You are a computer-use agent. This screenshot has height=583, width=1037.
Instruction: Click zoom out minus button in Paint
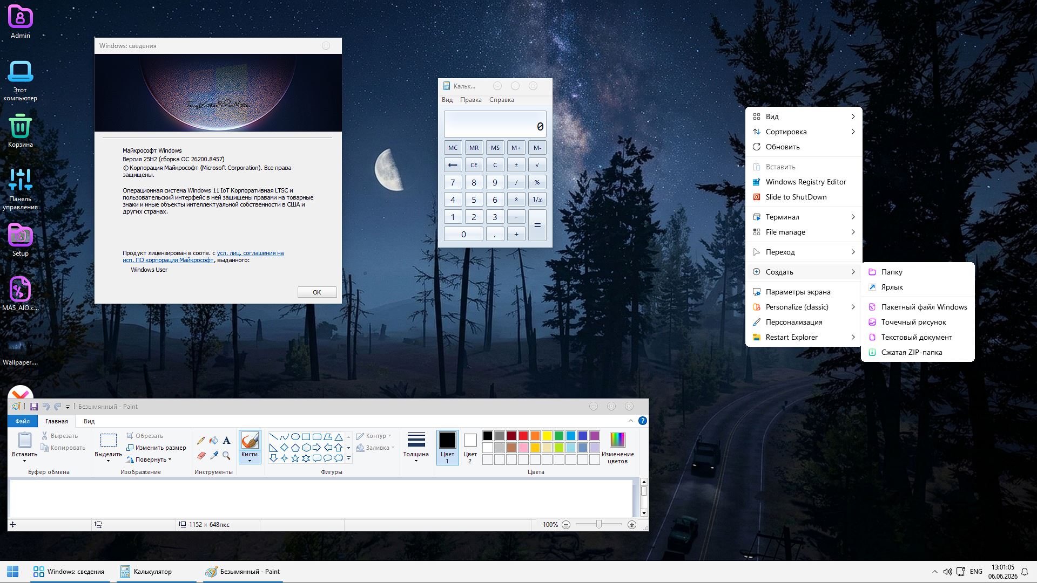[x=566, y=525]
